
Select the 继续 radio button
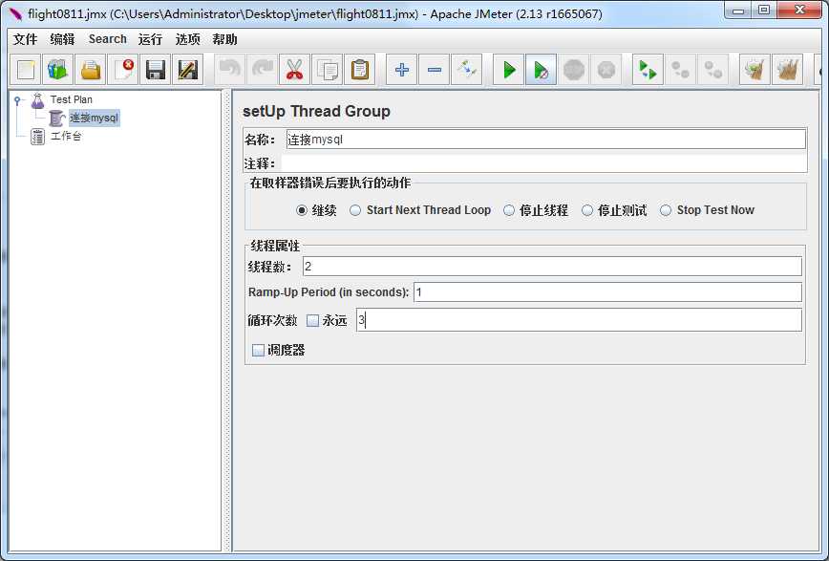click(x=302, y=210)
